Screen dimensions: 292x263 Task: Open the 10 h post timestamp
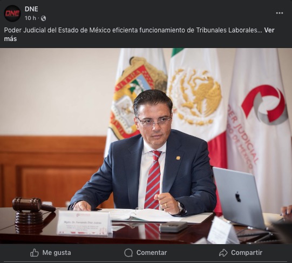[30, 18]
